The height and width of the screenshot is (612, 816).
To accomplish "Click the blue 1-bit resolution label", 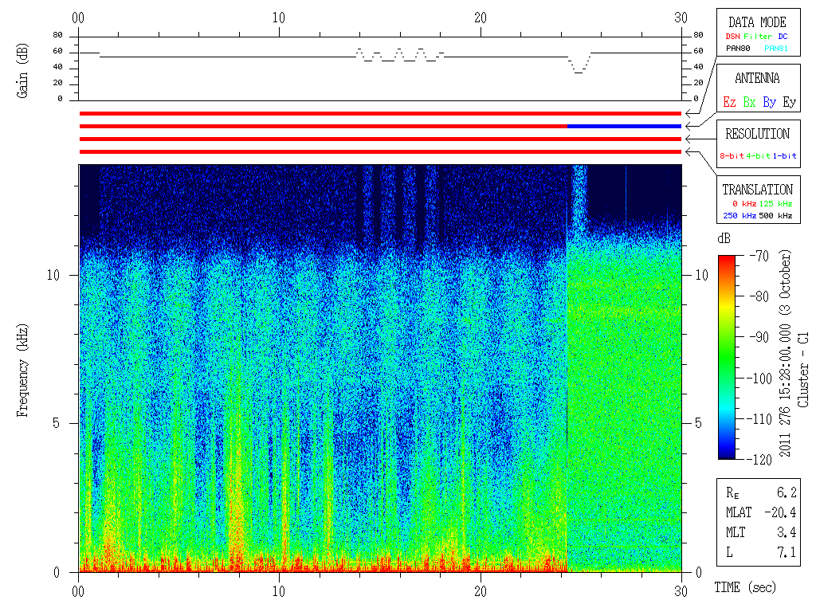I will pyautogui.click(x=784, y=155).
